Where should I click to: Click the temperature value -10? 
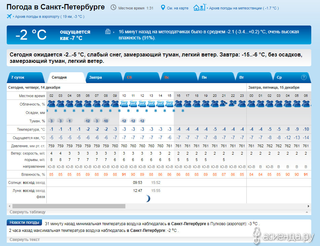click(306, 129)
